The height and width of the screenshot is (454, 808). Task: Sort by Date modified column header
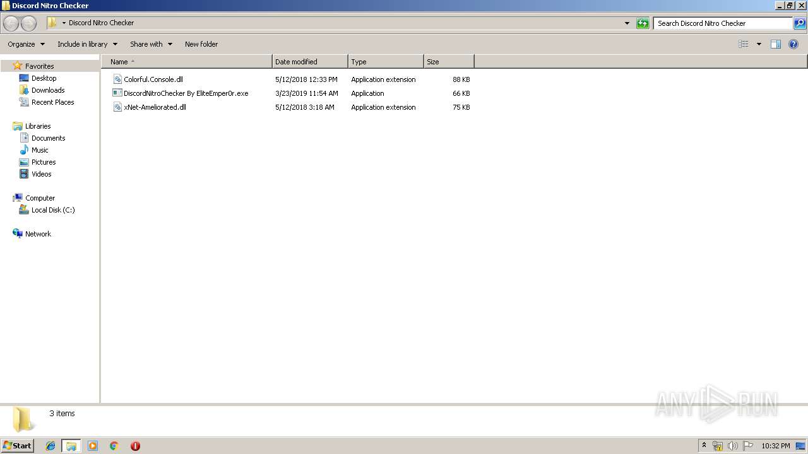[310, 62]
